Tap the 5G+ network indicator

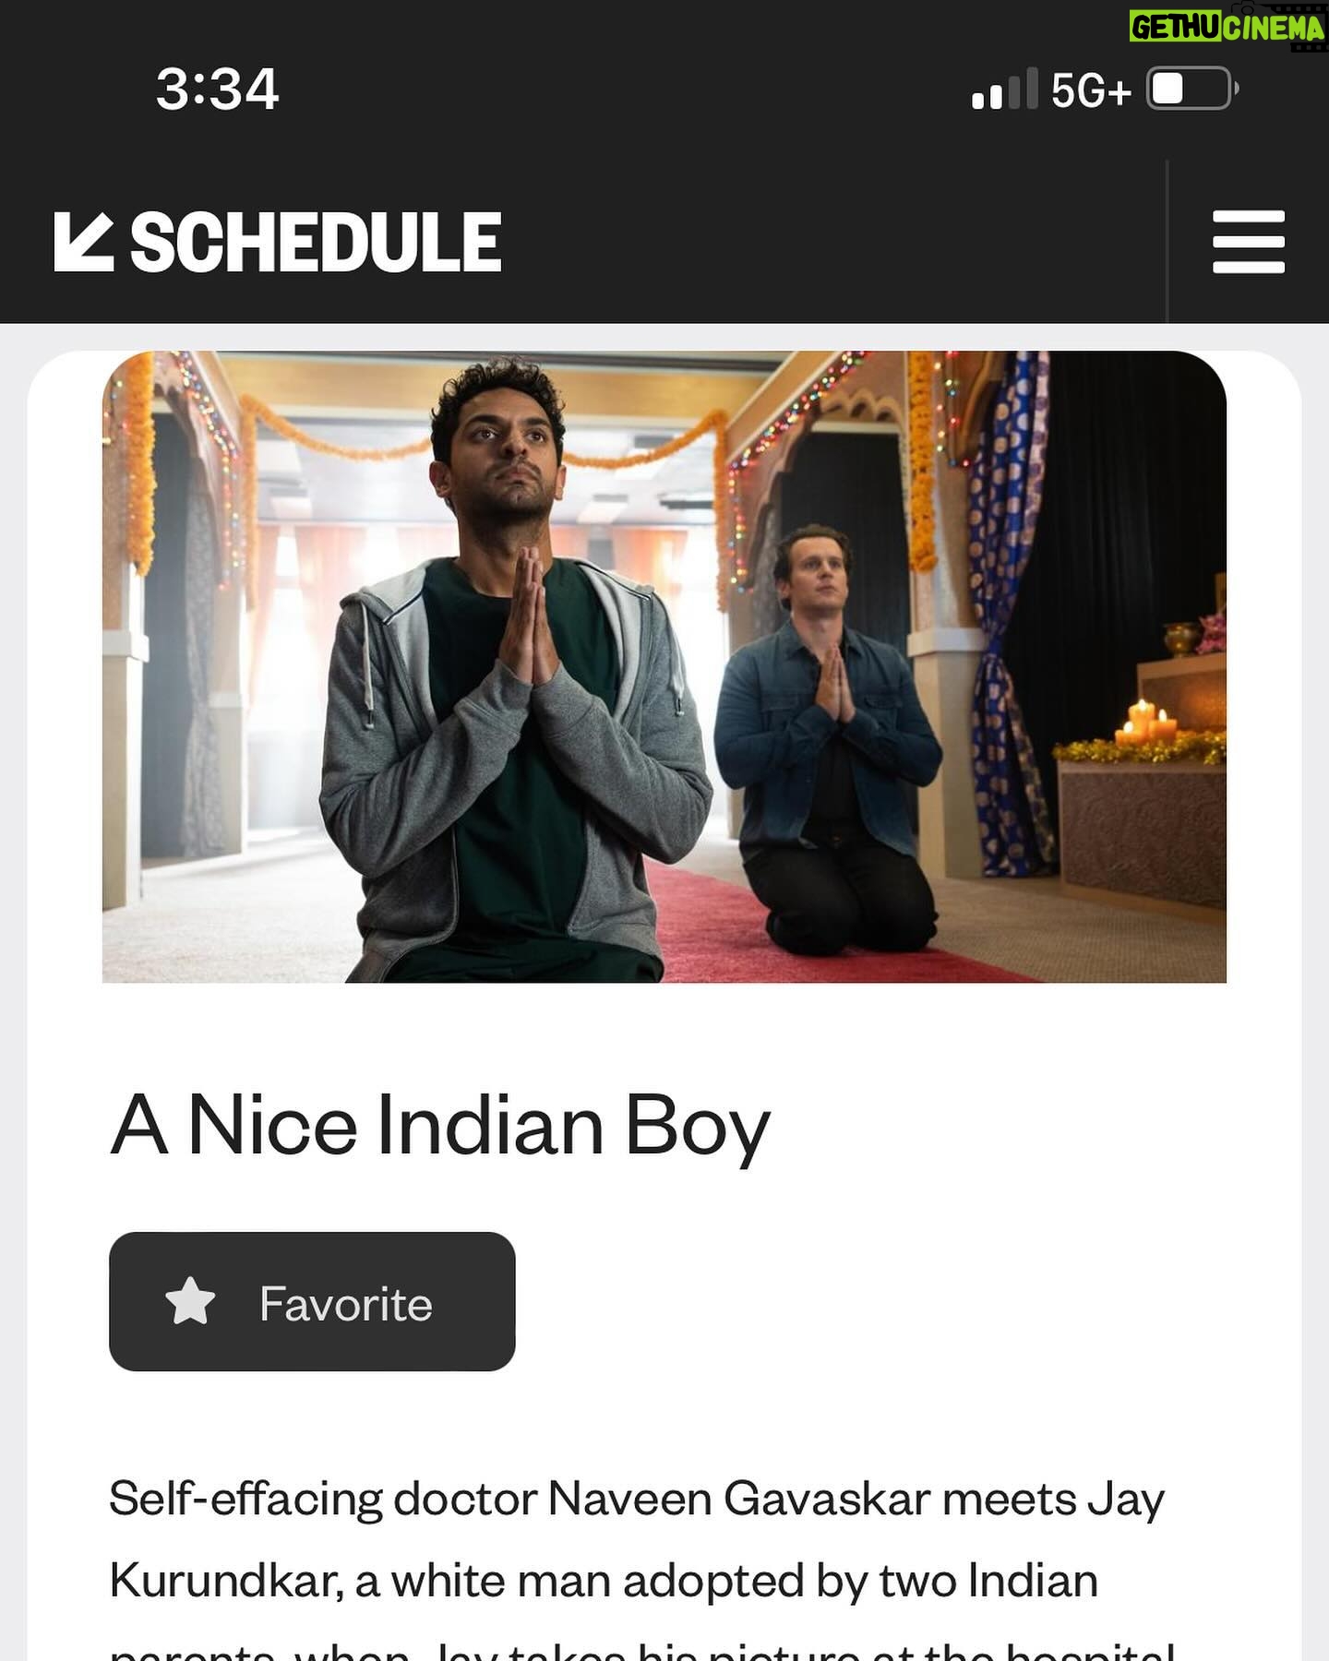[x=1091, y=90]
